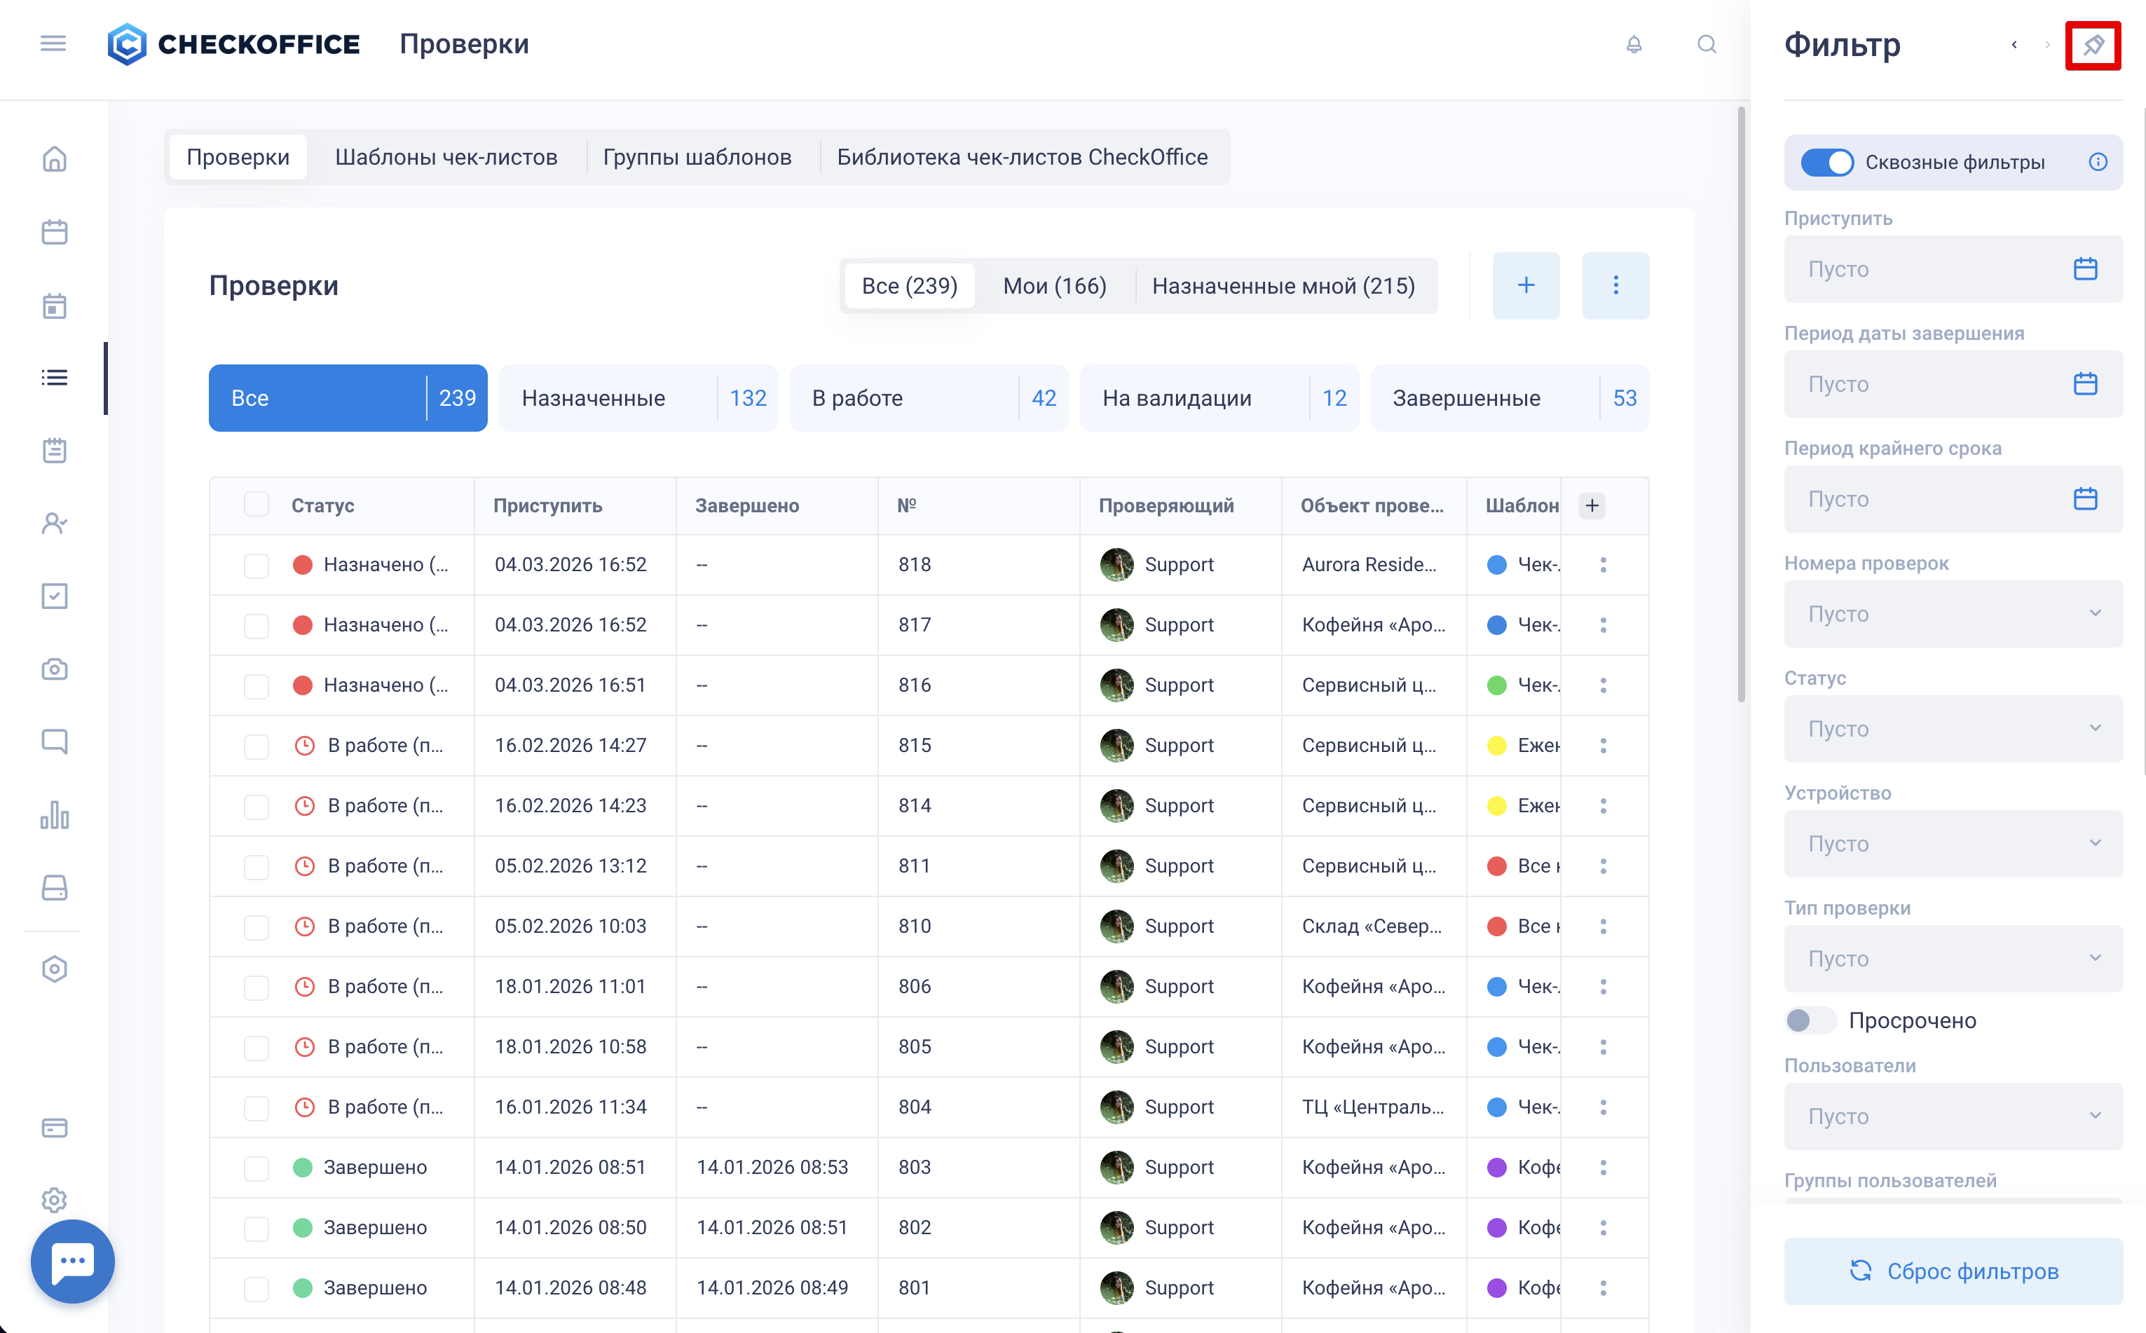Click the plus button to add inspection
The image size is (2146, 1333).
click(x=1525, y=286)
